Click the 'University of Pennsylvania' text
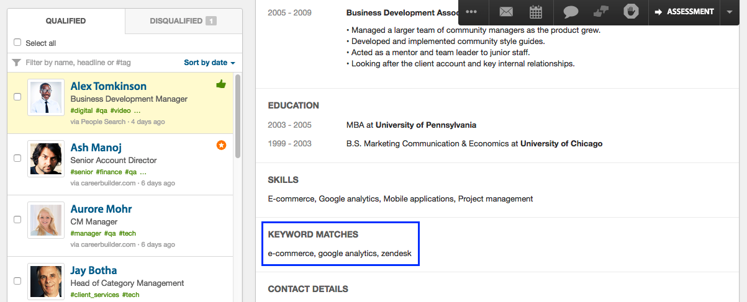This screenshot has width=747, height=302. tap(426, 125)
